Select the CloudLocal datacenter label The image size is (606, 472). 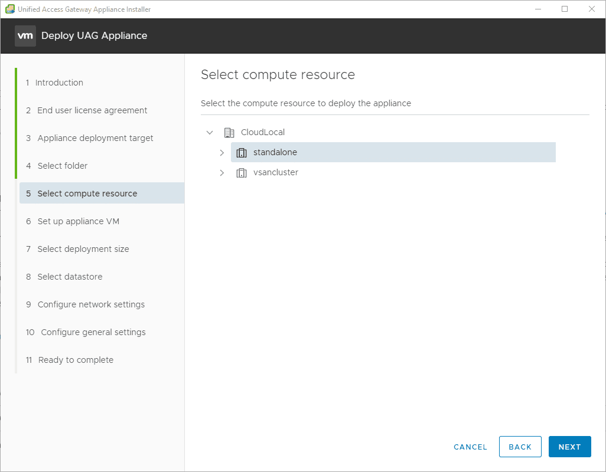coord(263,132)
